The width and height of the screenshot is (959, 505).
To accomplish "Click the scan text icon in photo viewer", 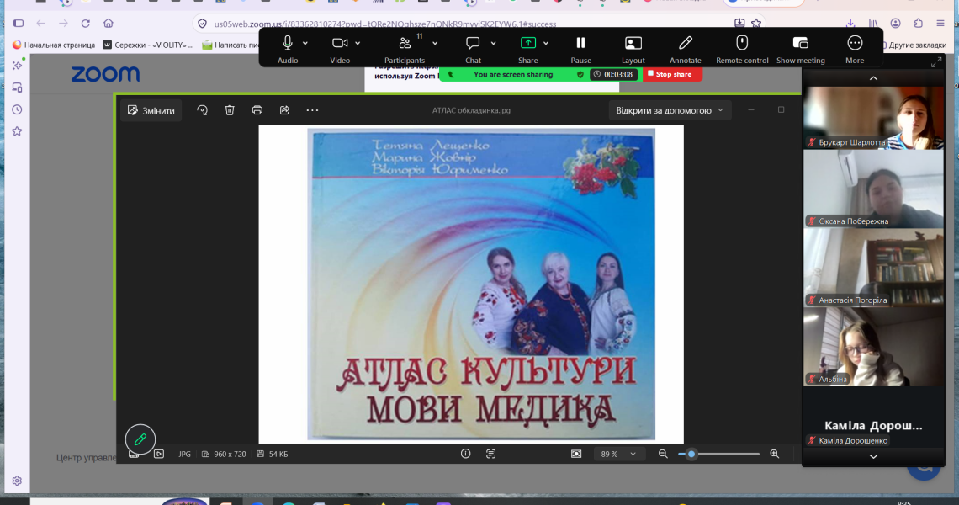I will tap(490, 454).
